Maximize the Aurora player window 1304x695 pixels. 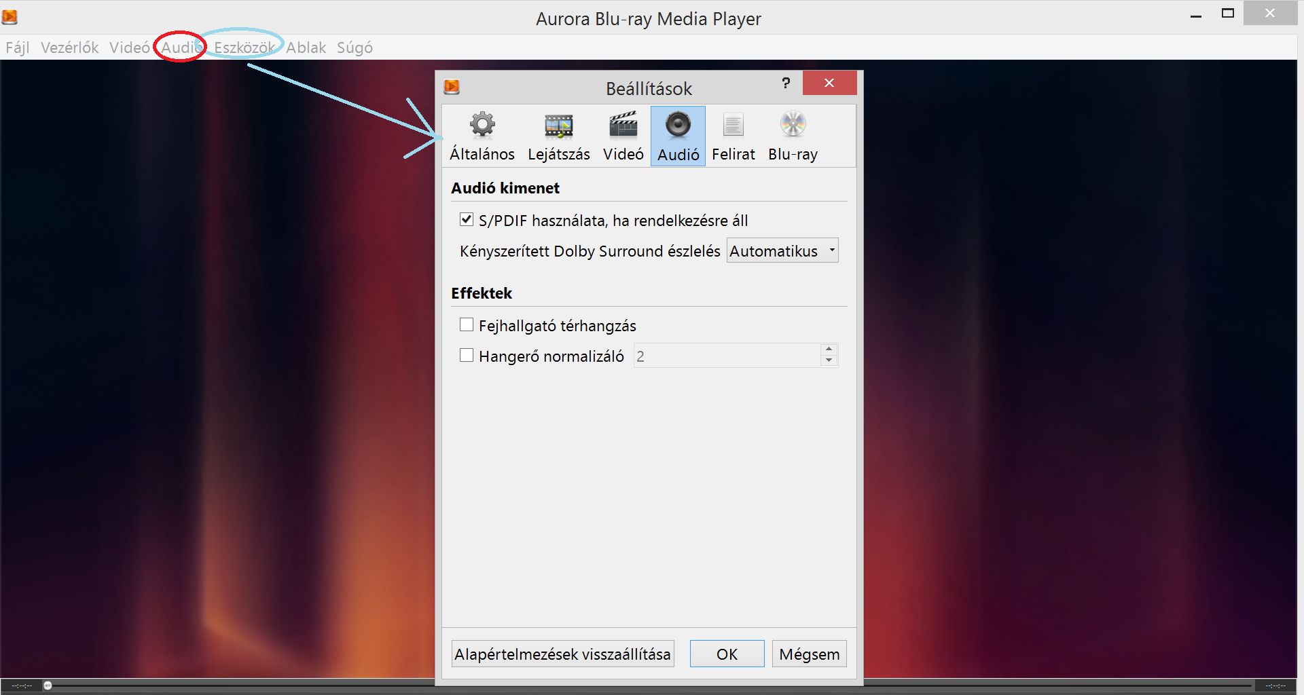(x=1227, y=14)
